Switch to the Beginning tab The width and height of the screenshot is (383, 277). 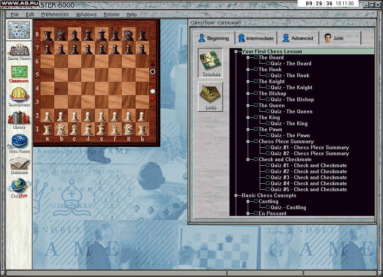pos(214,38)
